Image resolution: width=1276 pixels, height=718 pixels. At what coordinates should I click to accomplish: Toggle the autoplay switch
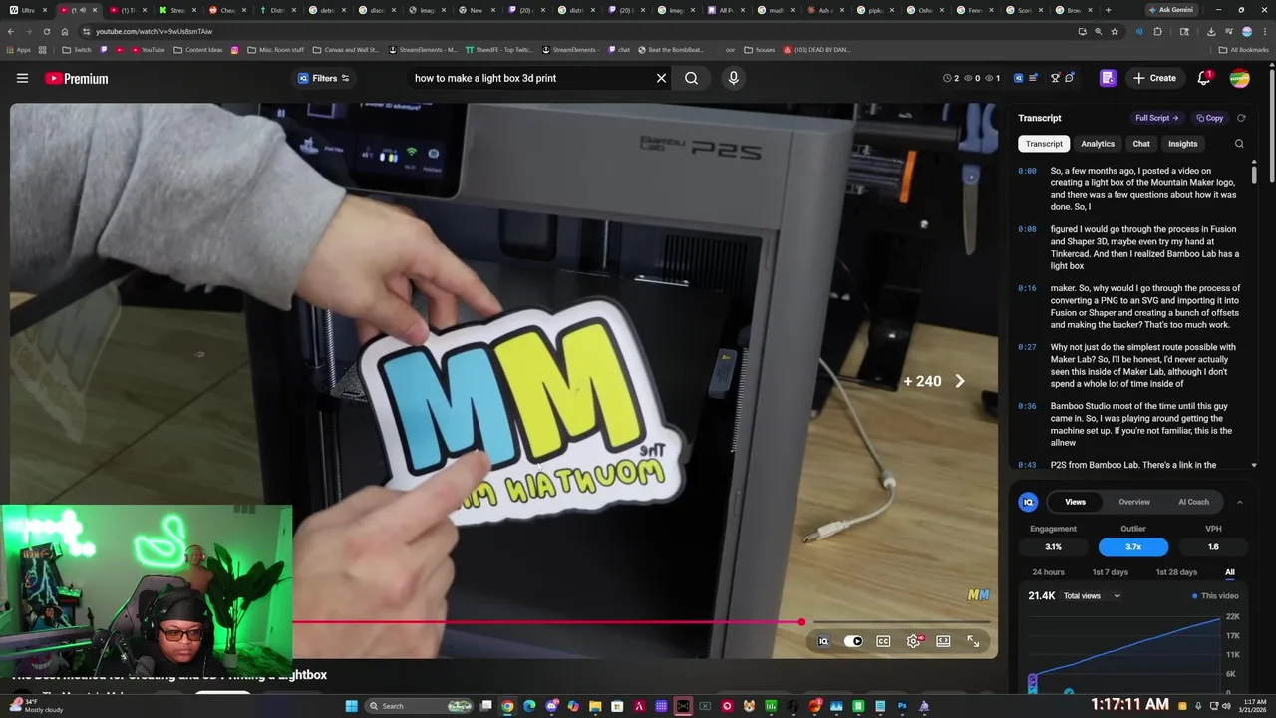pyautogui.click(x=853, y=641)
